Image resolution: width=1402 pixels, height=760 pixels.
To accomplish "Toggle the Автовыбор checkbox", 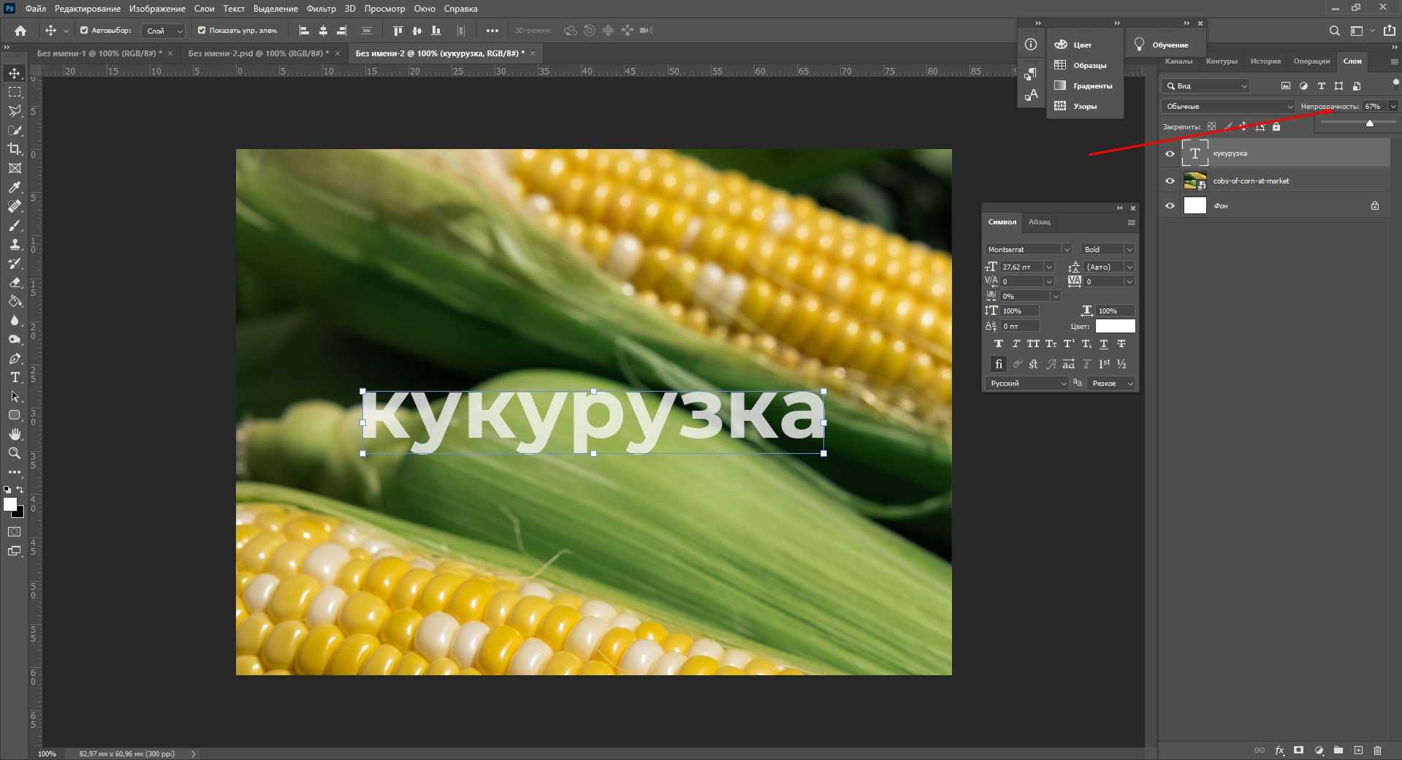I will [84, 31].
